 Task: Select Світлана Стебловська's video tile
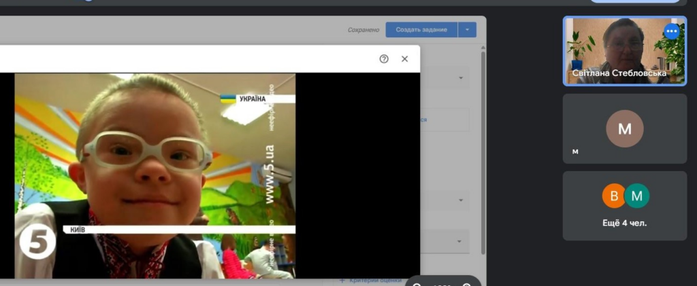[625, 51]
